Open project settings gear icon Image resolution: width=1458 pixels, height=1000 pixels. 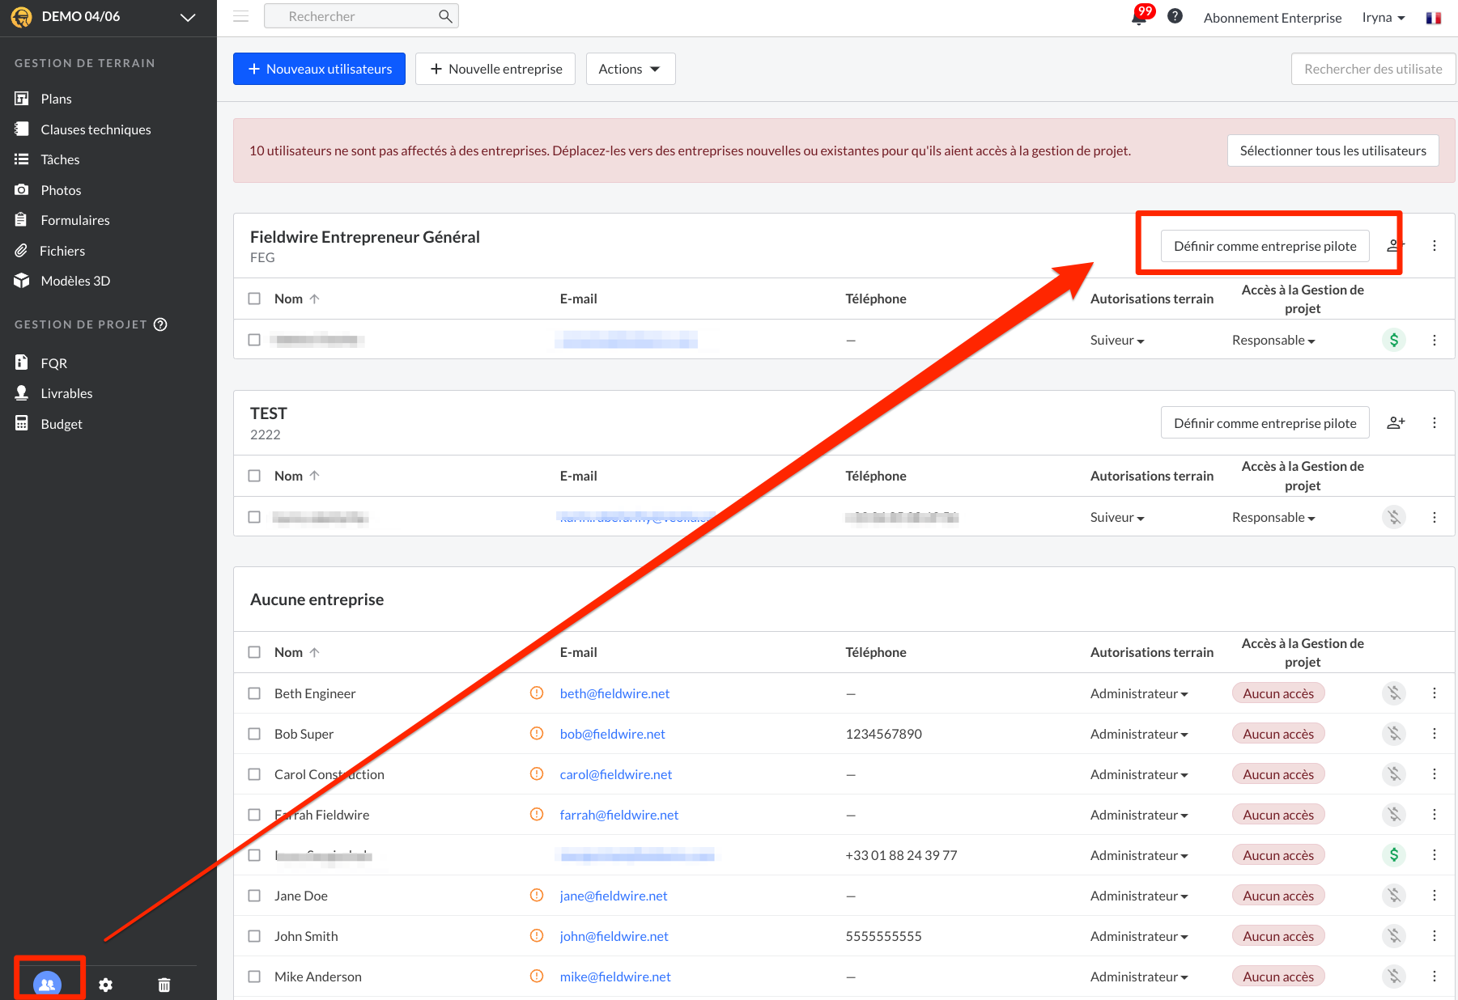tap(106, 985)
